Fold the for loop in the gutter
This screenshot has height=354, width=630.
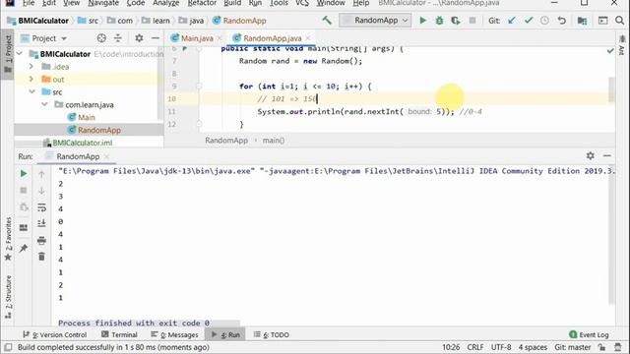click(199, 87)
